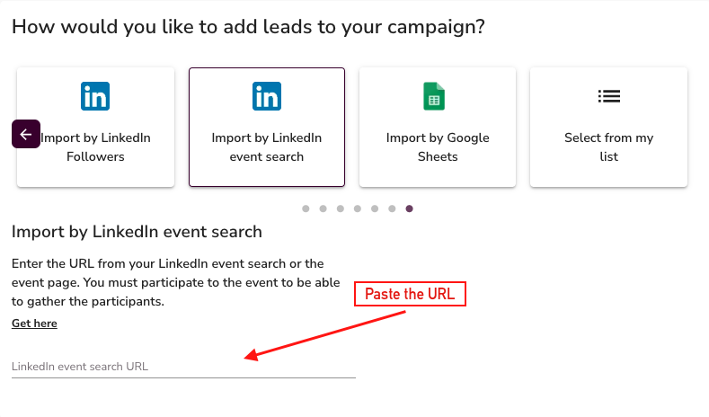709x417 pixels.
Task: Switch to third carousel page dot
Action: pyautogui.click(x=341, y=208)
